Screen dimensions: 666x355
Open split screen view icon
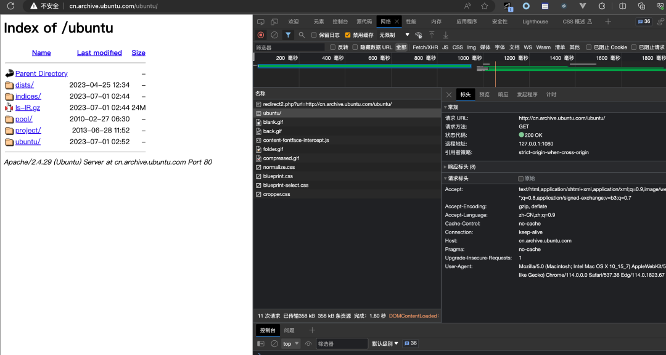623,6
